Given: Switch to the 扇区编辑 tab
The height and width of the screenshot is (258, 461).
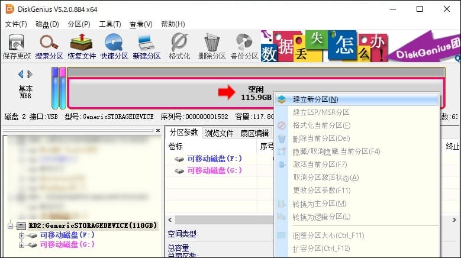Looking at the screenshot, I should click(x=254, y=133).
